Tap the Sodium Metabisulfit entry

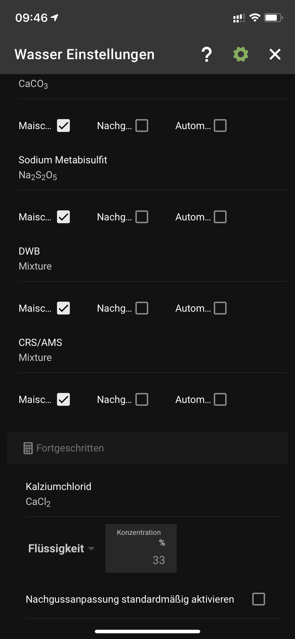tap(63, 167)
